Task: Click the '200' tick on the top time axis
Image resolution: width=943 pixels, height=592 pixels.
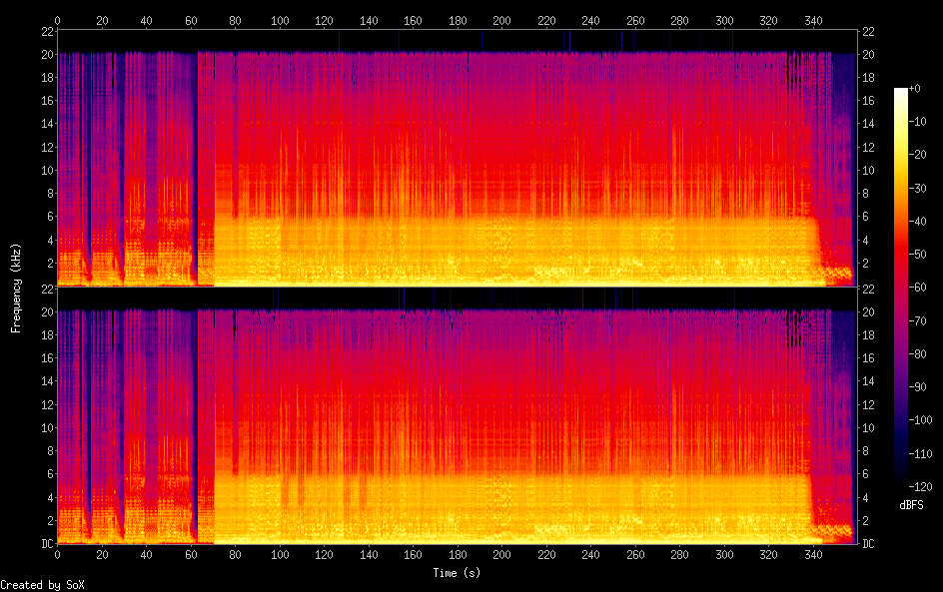Action: (502, 20)
